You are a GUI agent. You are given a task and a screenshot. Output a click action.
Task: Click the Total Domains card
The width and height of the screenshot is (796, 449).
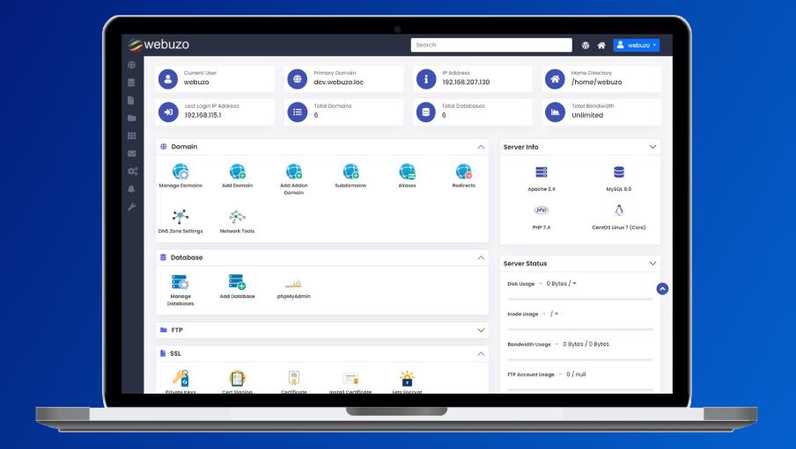click(x=343, y=112)
